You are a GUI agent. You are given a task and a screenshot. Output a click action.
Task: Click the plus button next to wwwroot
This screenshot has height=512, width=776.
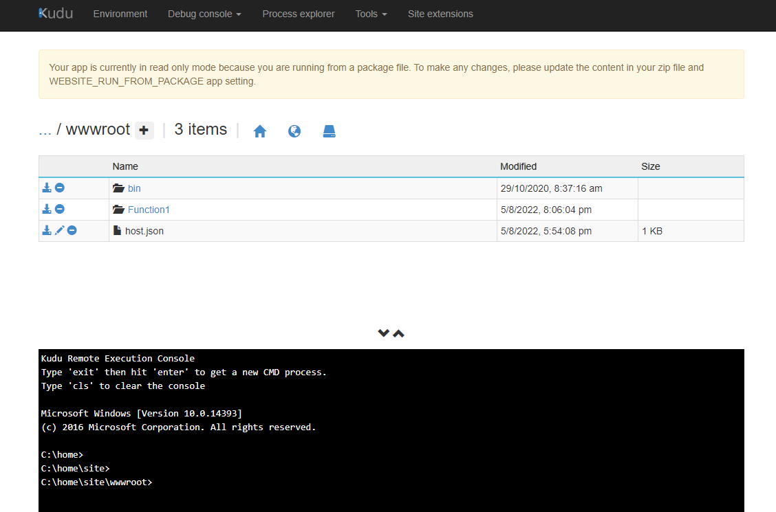point(144,131)
